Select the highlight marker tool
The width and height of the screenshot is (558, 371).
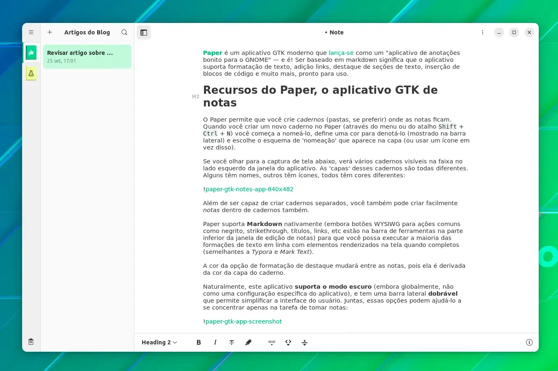[248, 342]
